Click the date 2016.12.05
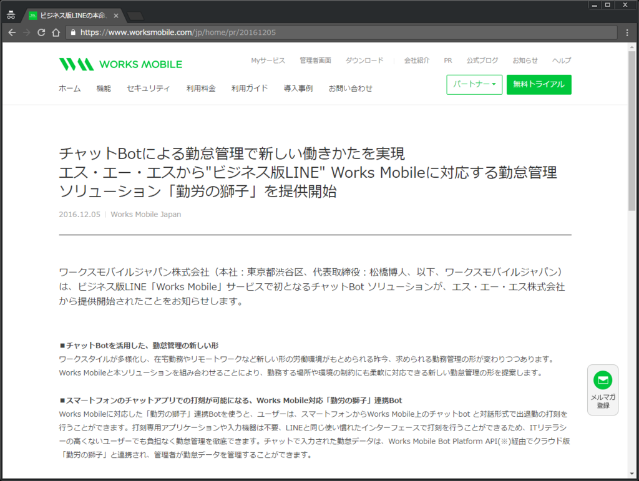The width and height of the screenshot is (639, 481). [79, 215]
